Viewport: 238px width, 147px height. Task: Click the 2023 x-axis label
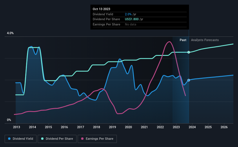click(176, 127)
